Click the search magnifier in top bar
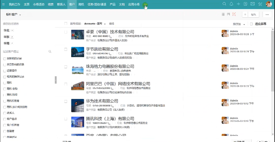 click(224, 4)
